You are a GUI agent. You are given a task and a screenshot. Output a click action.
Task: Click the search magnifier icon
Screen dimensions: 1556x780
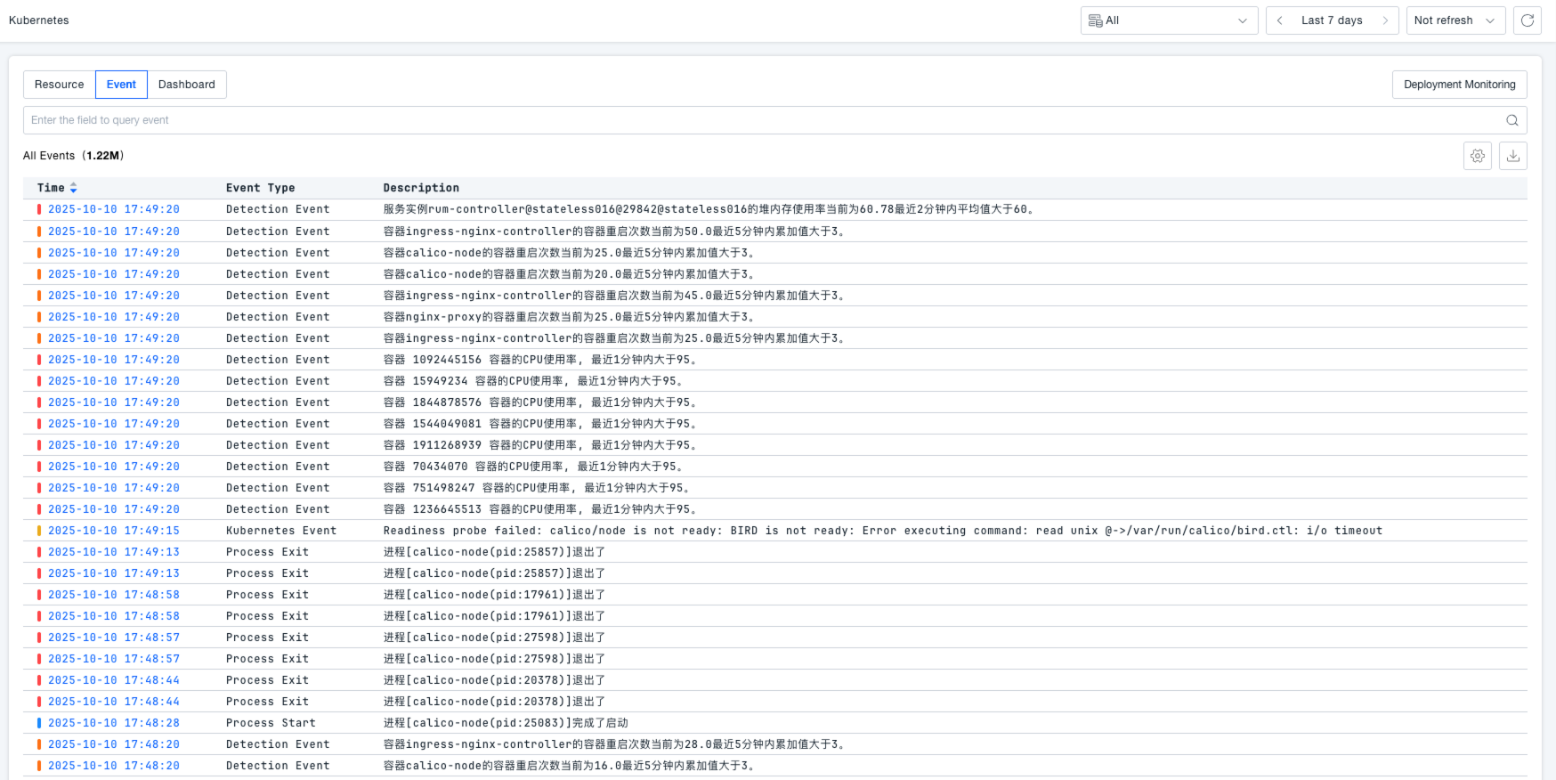1512,120
